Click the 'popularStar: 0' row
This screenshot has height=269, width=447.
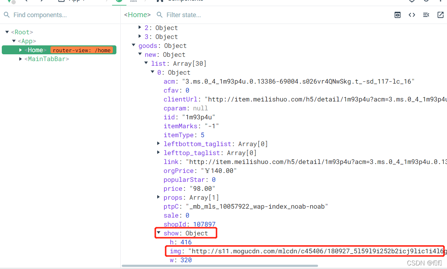189,180
